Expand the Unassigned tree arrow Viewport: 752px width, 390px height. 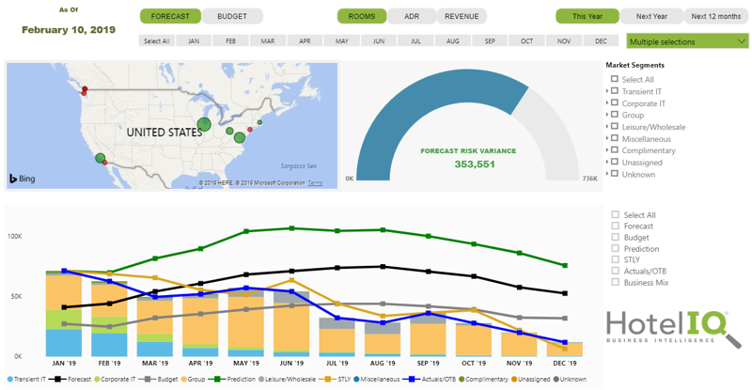[607, 162]
